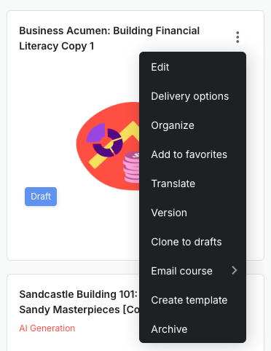Click the pink coin stack in the illustration
The image size is (271, 351).
131,167
